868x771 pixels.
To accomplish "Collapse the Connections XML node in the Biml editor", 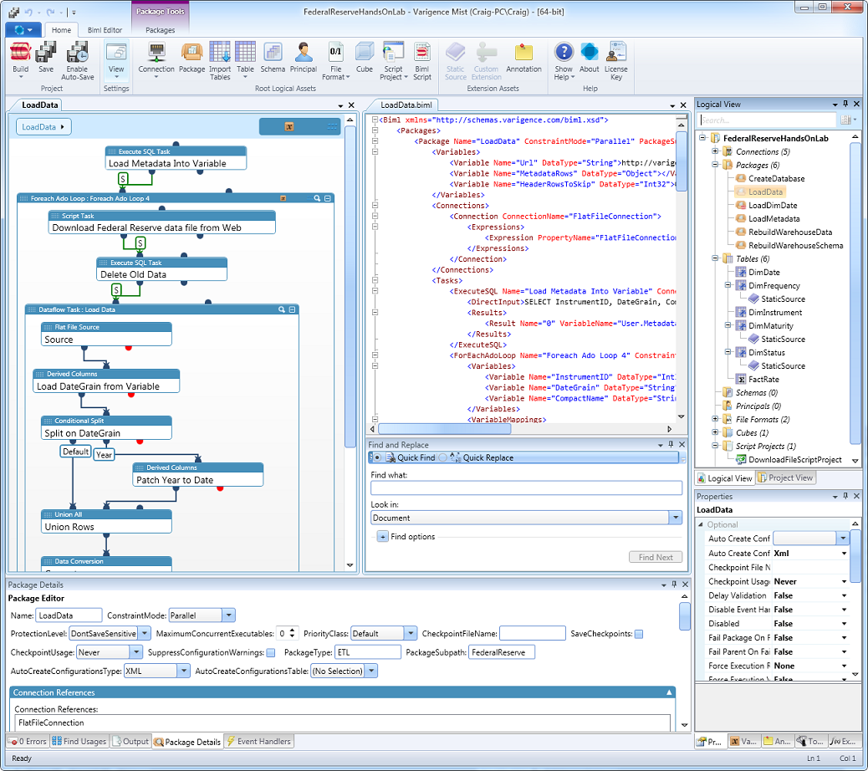I will click(x=375, y=206).
